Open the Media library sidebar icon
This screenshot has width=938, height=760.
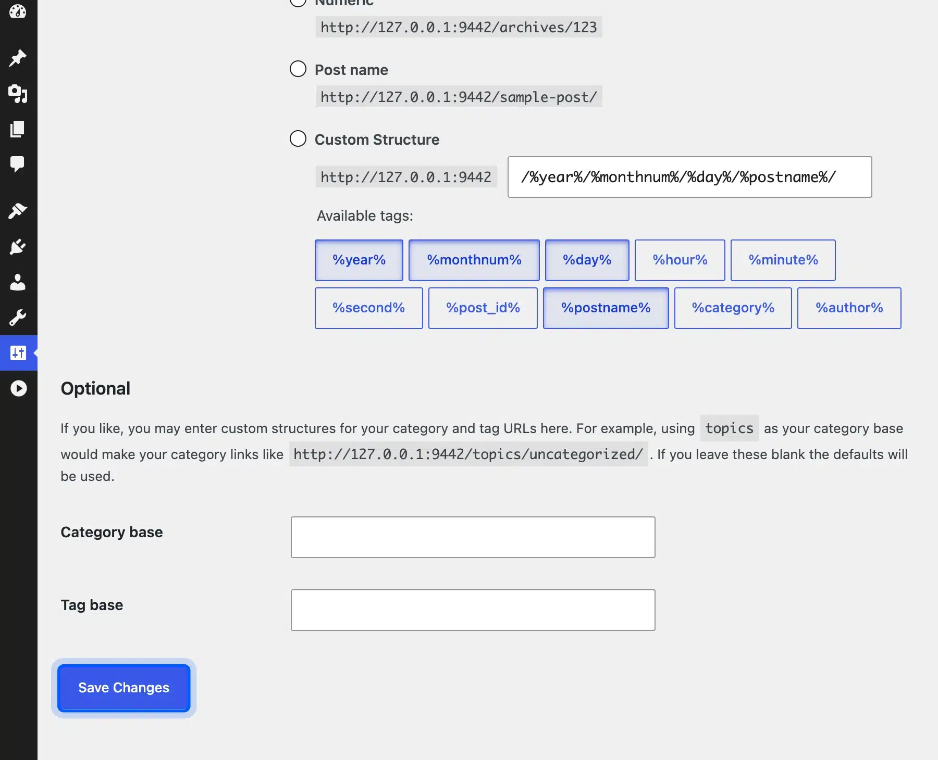(18, 94)
